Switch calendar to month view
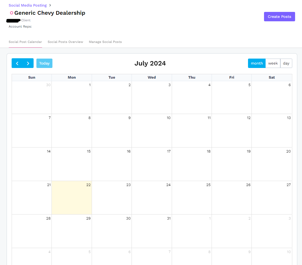The height and width of the screenshot is (265, 302). click(x=256, y=63)
